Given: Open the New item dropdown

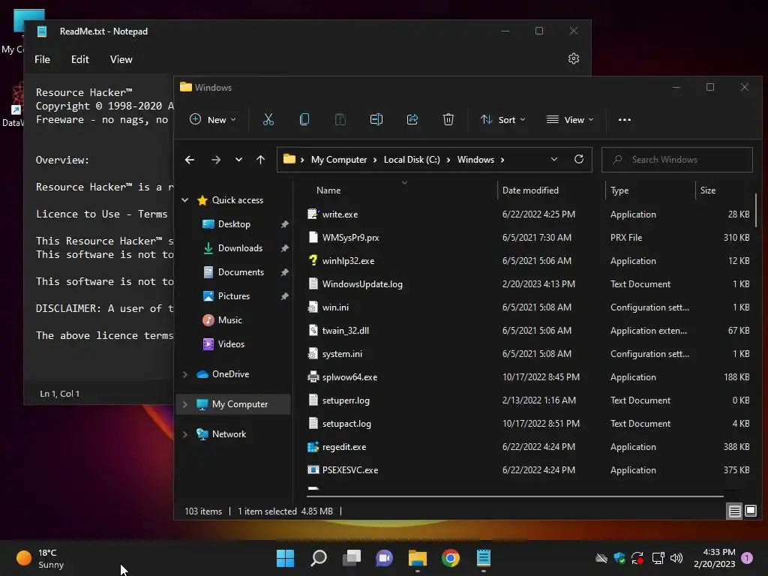Looking at the screenshot, I should click(212, 119).
